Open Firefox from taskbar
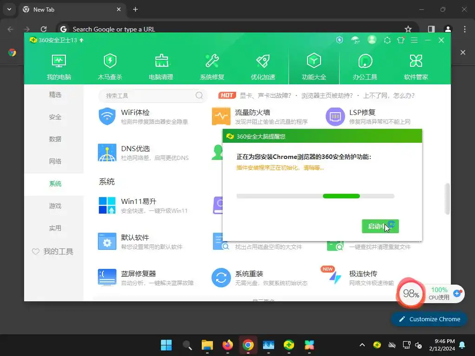This screenshot has width=475, height=356. (x=227, y=345)
